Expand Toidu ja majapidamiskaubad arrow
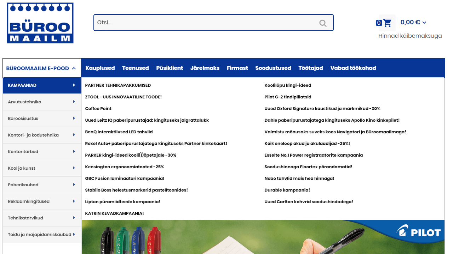 click(x=74, y=234)
